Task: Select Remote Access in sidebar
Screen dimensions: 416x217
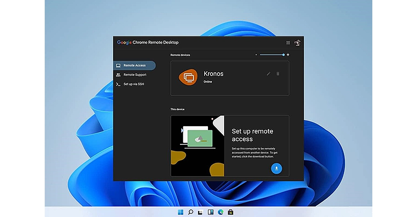Action: pyautogui.click(x=135, y=65)
